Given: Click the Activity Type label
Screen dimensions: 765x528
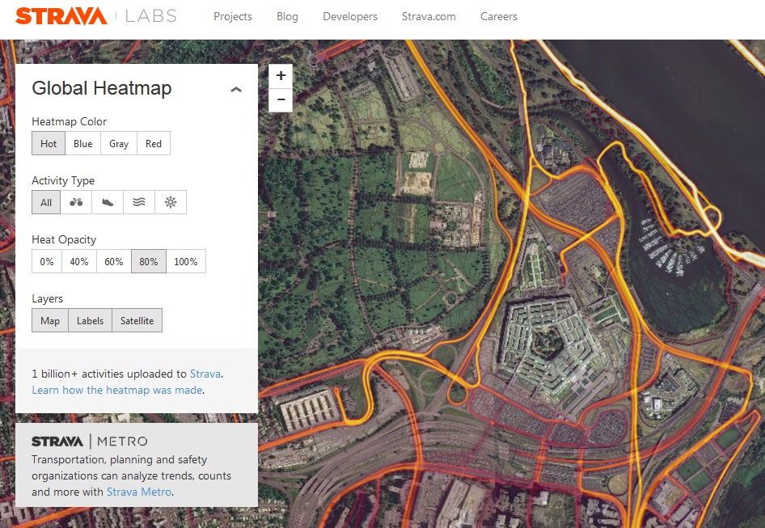Looking at the screenshot, I should coord(63,180).
